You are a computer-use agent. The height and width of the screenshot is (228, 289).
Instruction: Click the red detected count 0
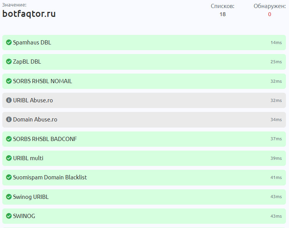[269, 14]
